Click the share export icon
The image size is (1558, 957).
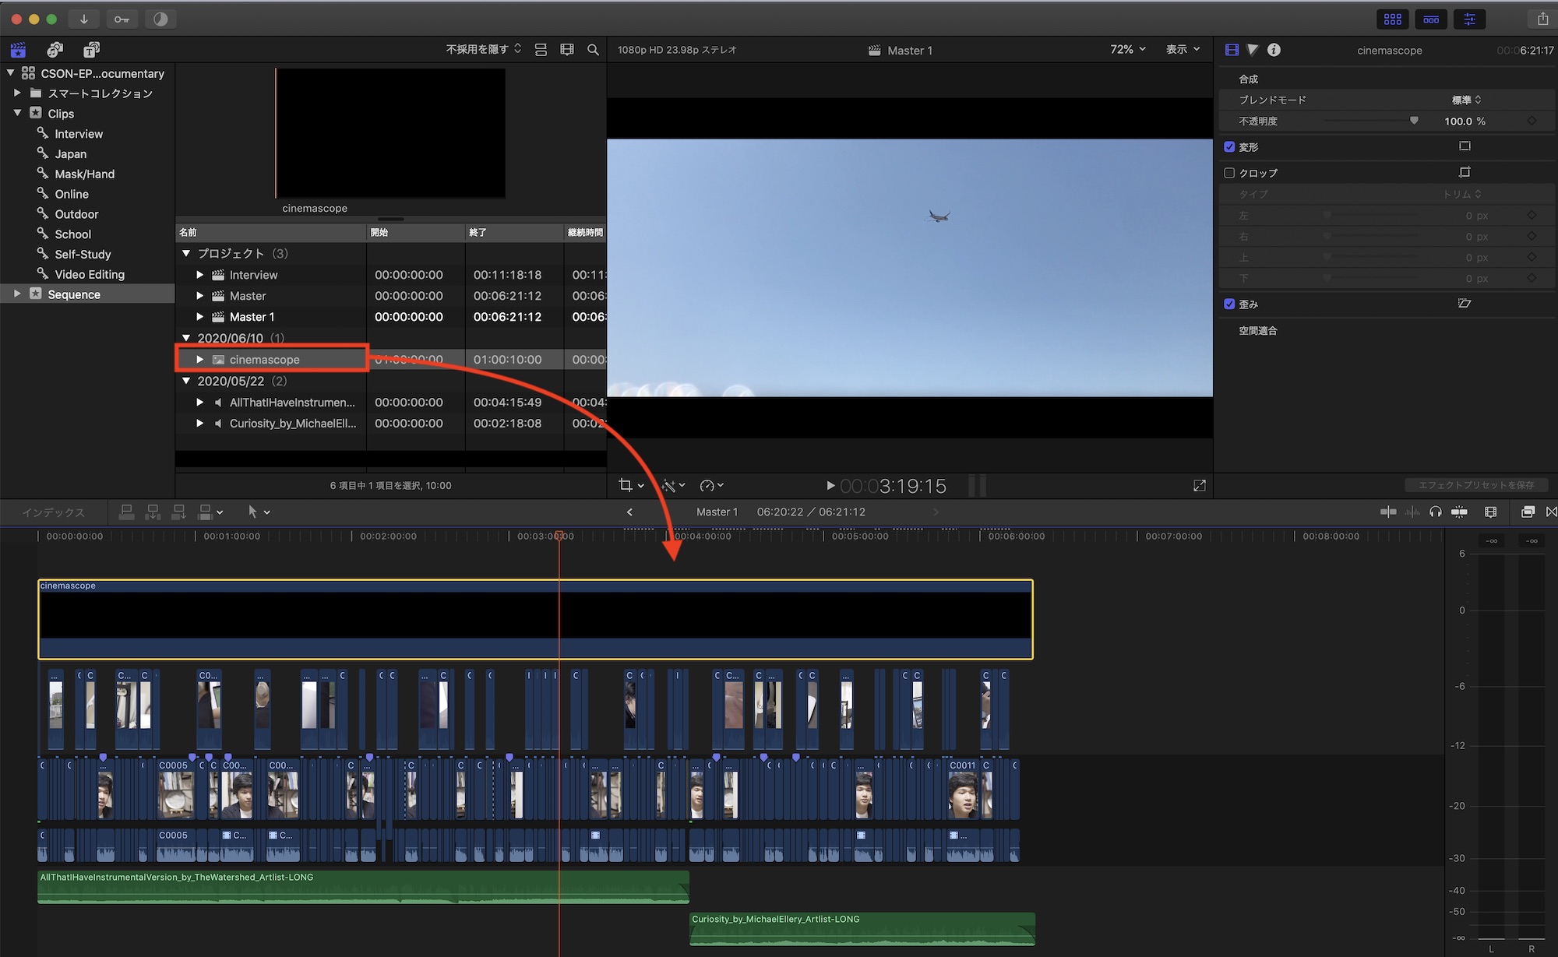[1542, 19]
